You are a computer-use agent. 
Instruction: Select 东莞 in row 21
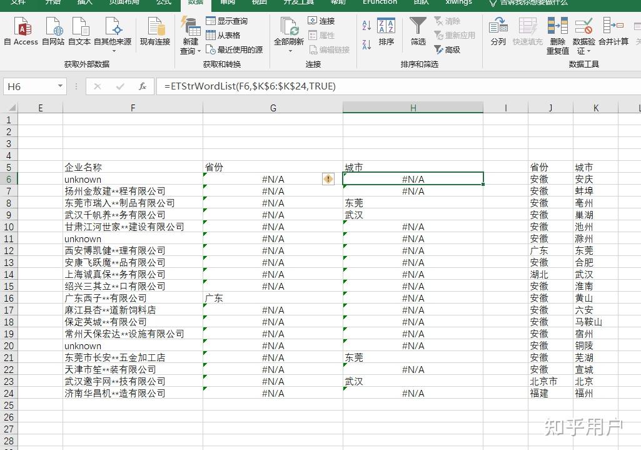tap(413, 357)
